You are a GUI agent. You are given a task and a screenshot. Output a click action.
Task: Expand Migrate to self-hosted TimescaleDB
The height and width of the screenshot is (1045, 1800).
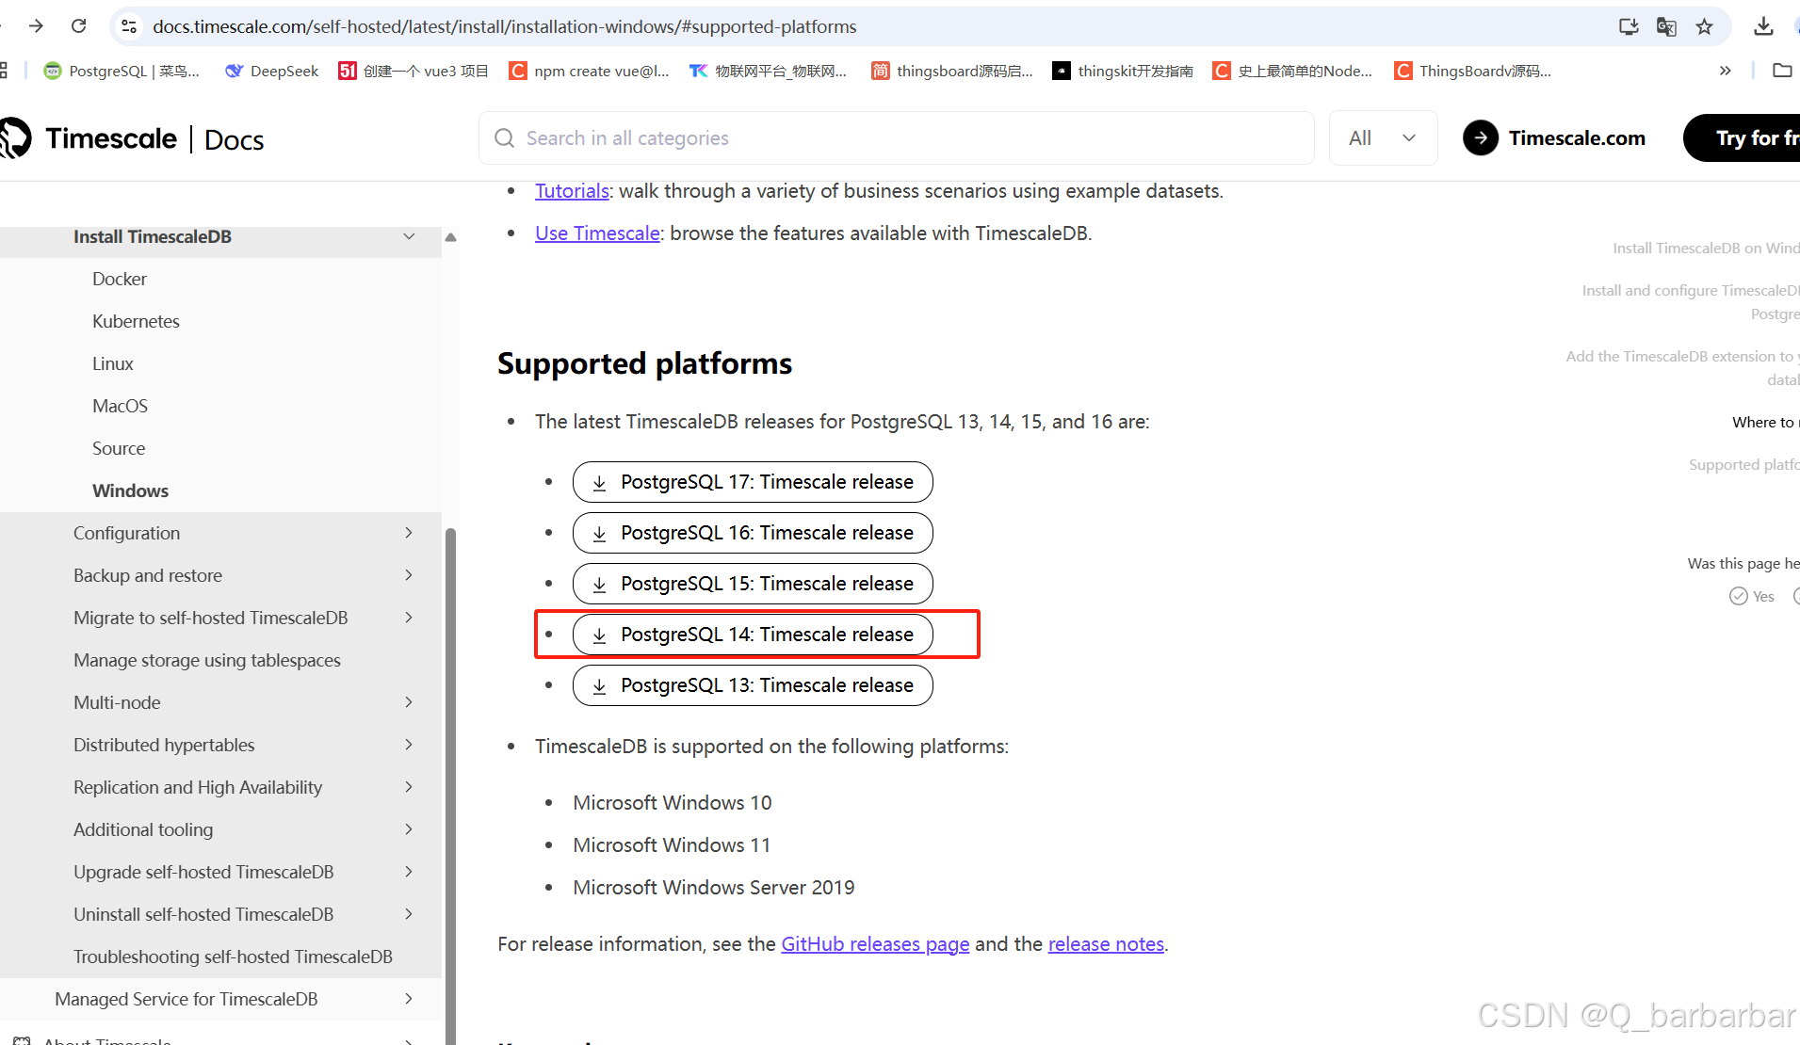pos(409,618)
